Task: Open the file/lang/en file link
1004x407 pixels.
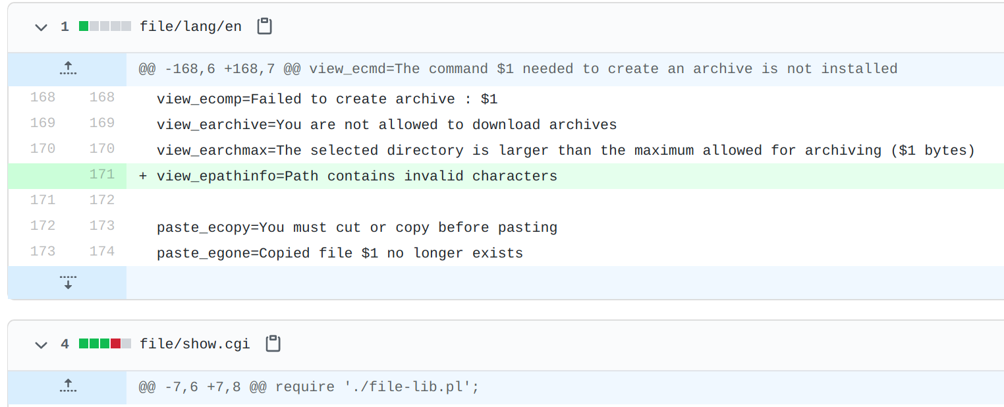Action: 190,27
